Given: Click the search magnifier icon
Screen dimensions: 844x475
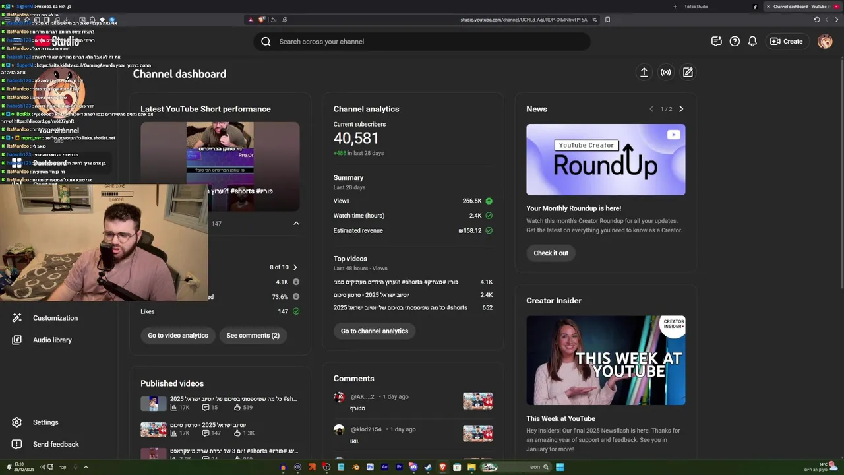Looking at the screenshot, I should (x=266, y=42).
